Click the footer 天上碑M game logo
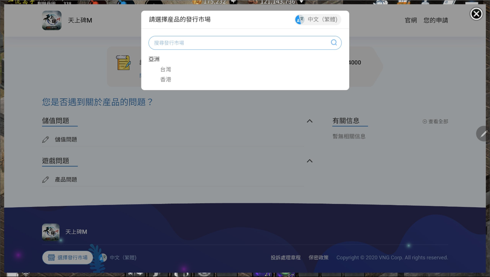The width and height of the screenshot is (490, 277). (51, 232)
